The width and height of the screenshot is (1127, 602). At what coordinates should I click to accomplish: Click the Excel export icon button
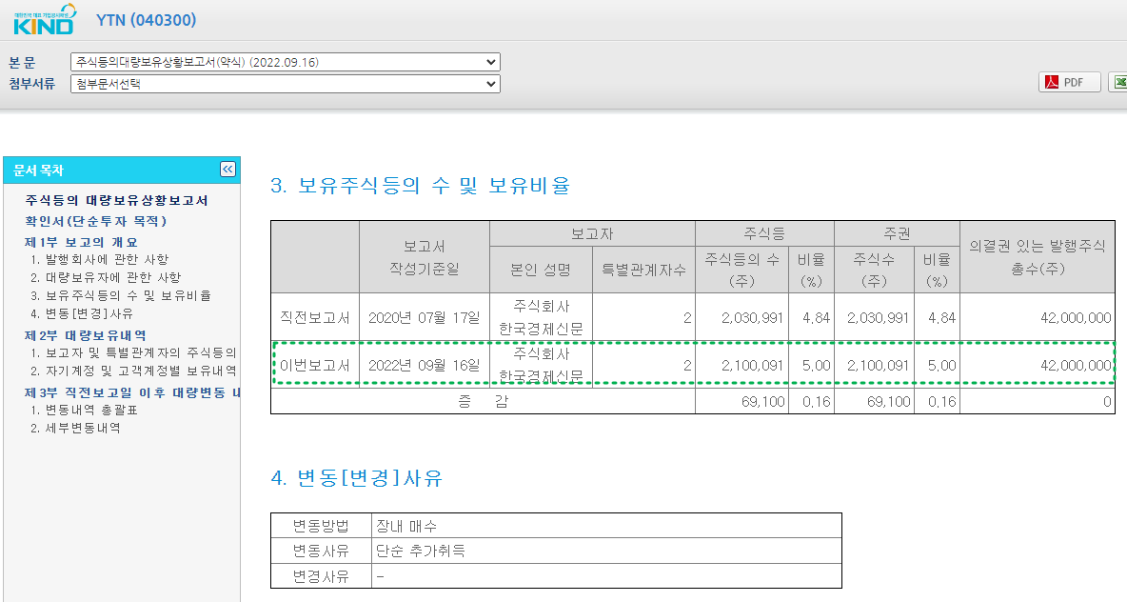[1117, 82]
